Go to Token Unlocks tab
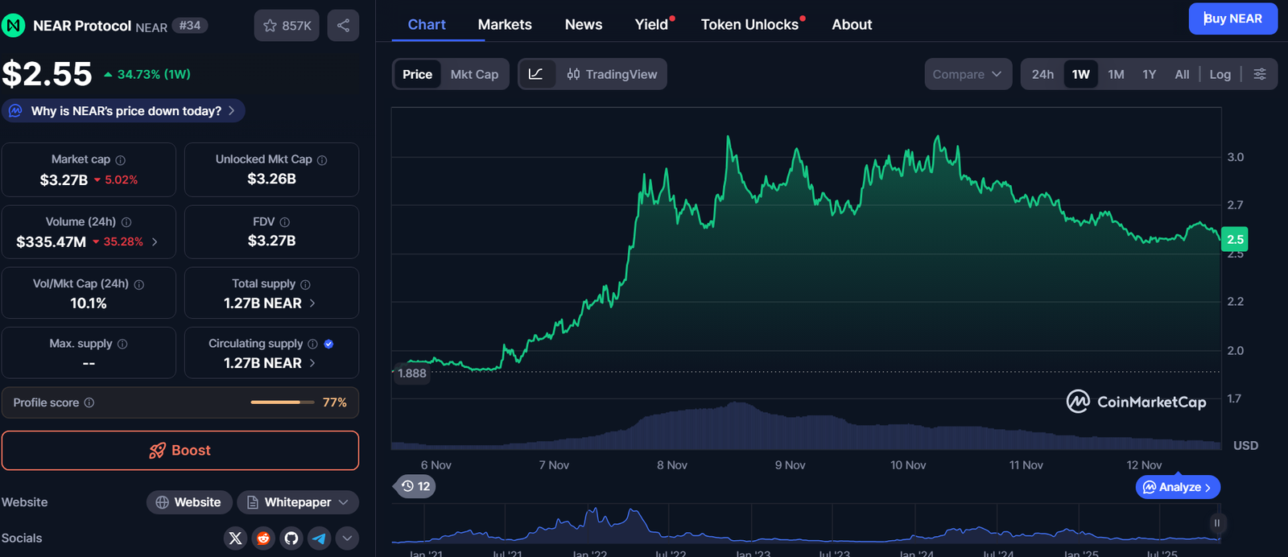The image size is (1288, 557). (749, 25)
